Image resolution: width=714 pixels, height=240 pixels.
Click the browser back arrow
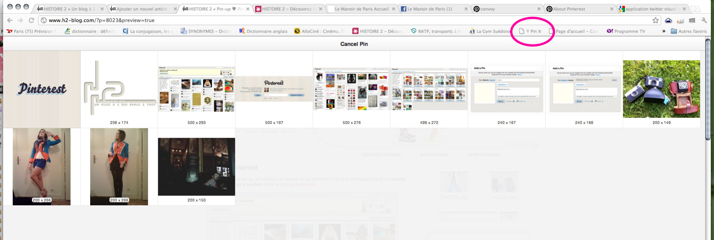tap(10, 20)
